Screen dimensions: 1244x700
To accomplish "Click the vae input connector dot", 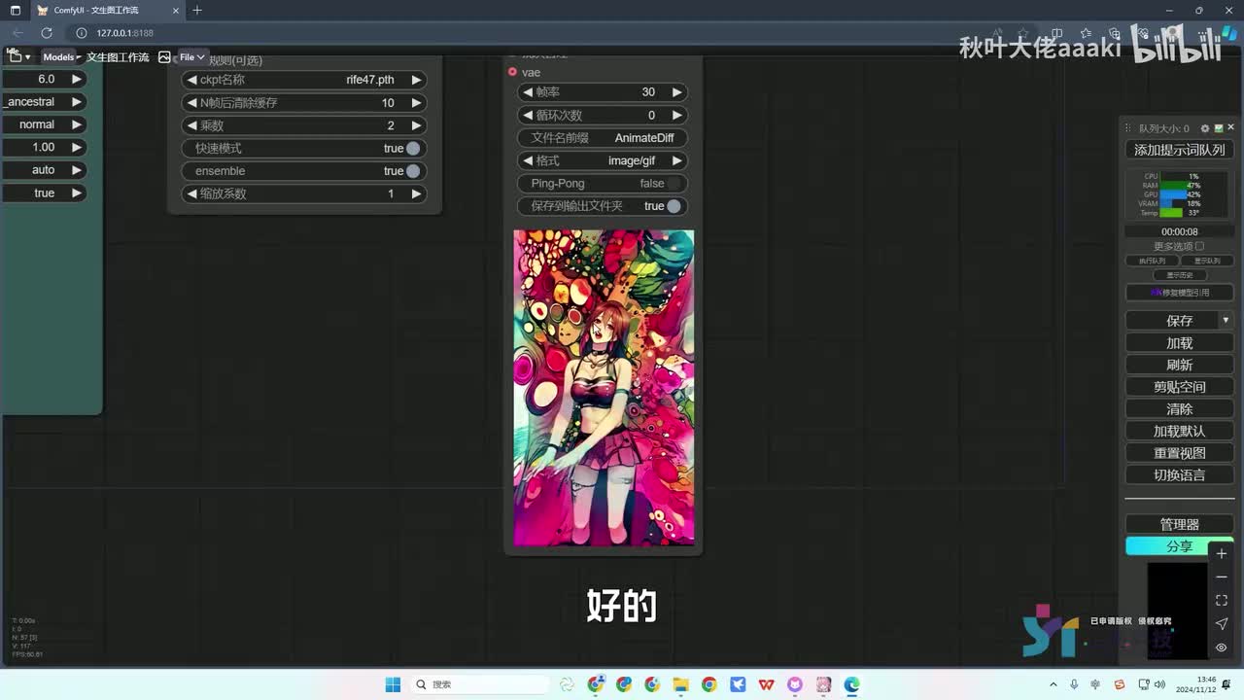I will tap(512, 72).
